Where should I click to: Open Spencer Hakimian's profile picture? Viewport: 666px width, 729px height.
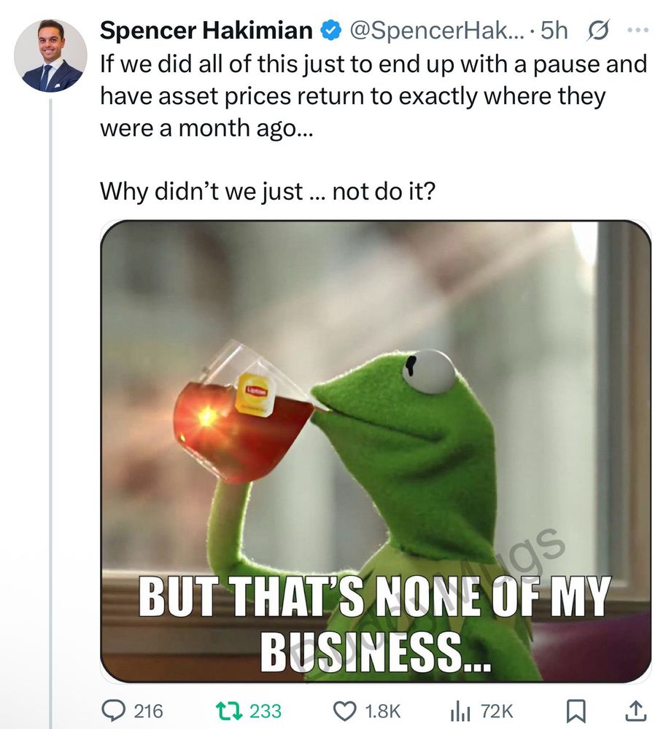pos(50,55)
